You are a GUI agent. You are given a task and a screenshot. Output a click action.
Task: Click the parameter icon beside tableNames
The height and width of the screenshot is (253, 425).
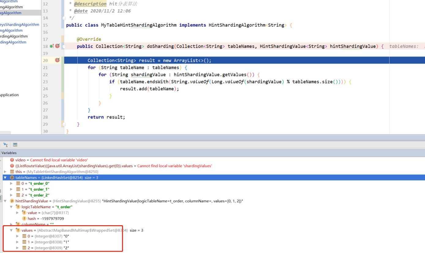(12, 178)
